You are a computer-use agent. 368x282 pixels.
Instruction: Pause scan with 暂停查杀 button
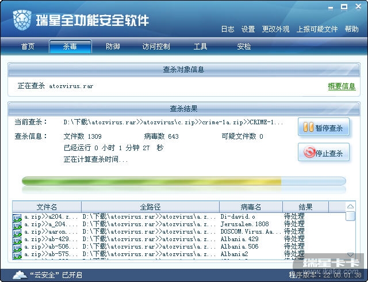click(324, 127)
